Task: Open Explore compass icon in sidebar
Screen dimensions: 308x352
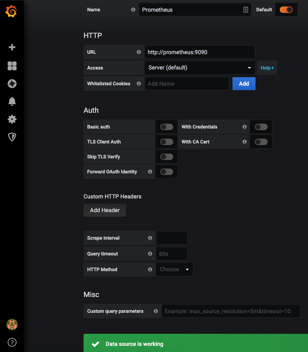Action: [12, 84]
